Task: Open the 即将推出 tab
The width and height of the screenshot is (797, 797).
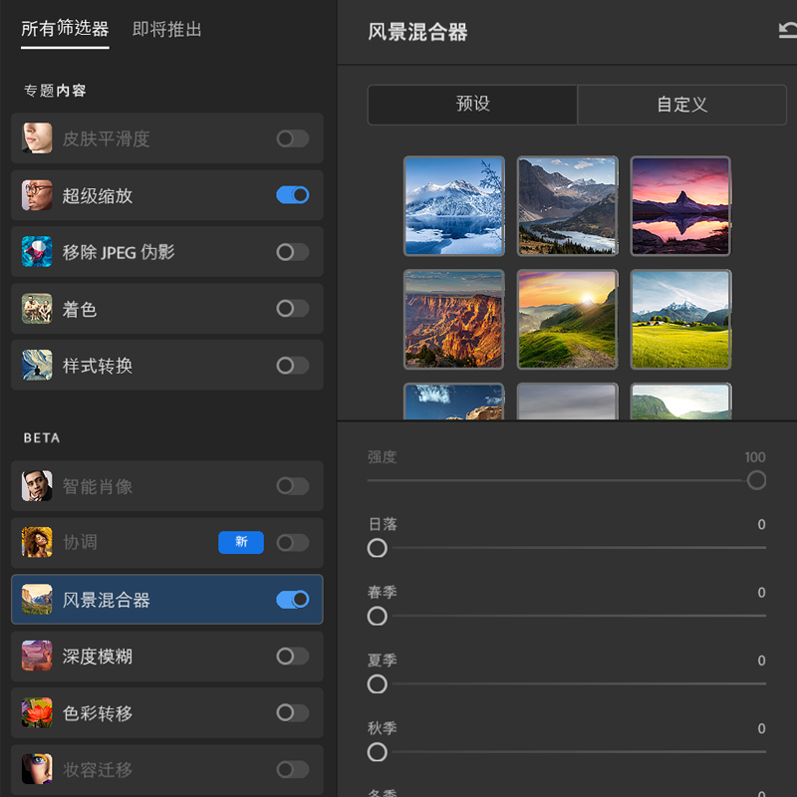Action: click(x=166, y=29)
